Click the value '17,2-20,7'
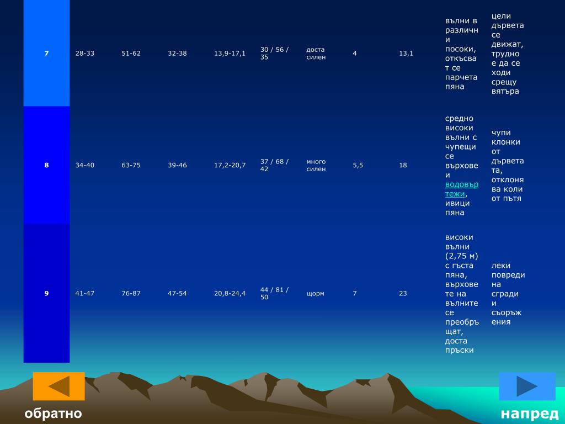 point(230,165)
